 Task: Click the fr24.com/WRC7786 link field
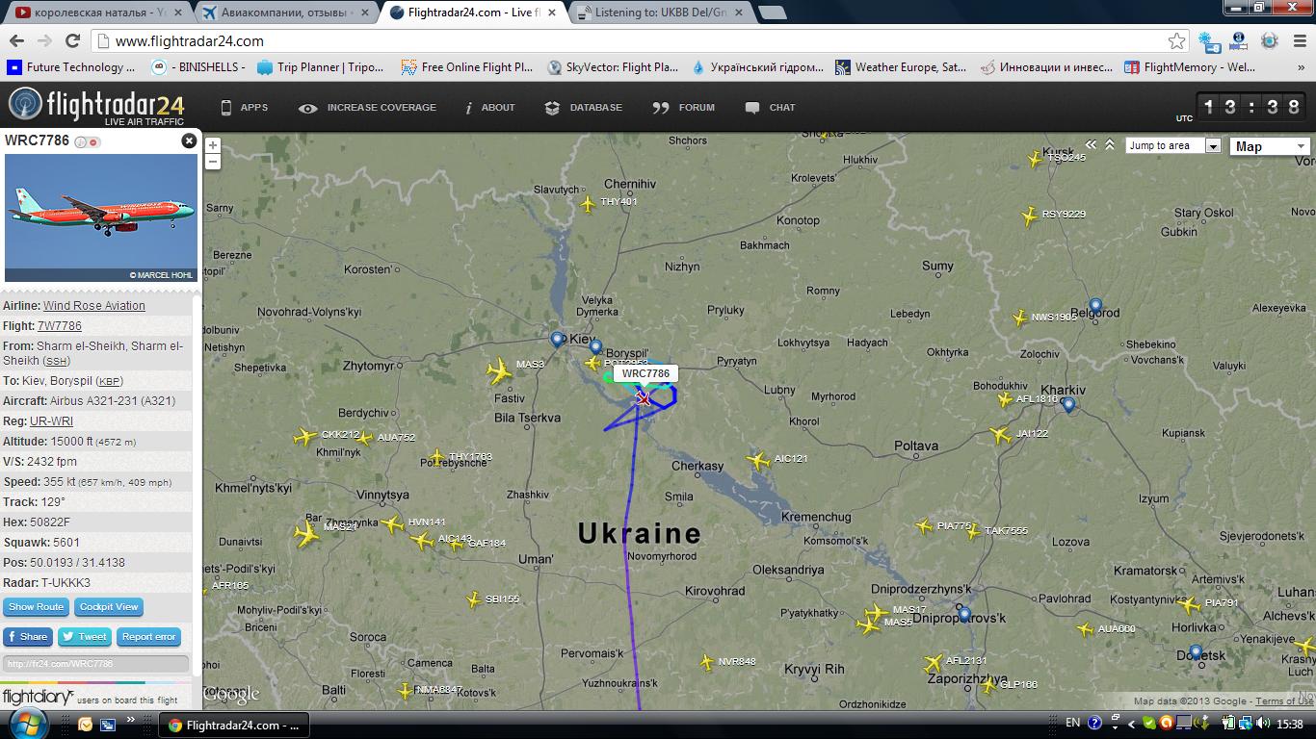tap(96, 664)
